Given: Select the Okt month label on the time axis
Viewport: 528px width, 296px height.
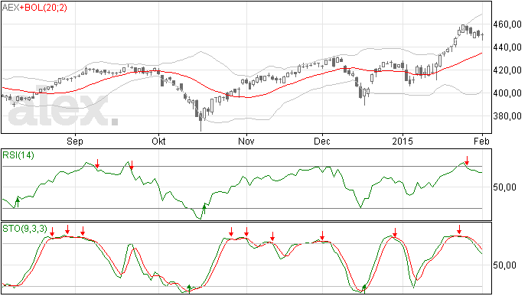Looking at the screenshot, I should [x=158, y=141].
